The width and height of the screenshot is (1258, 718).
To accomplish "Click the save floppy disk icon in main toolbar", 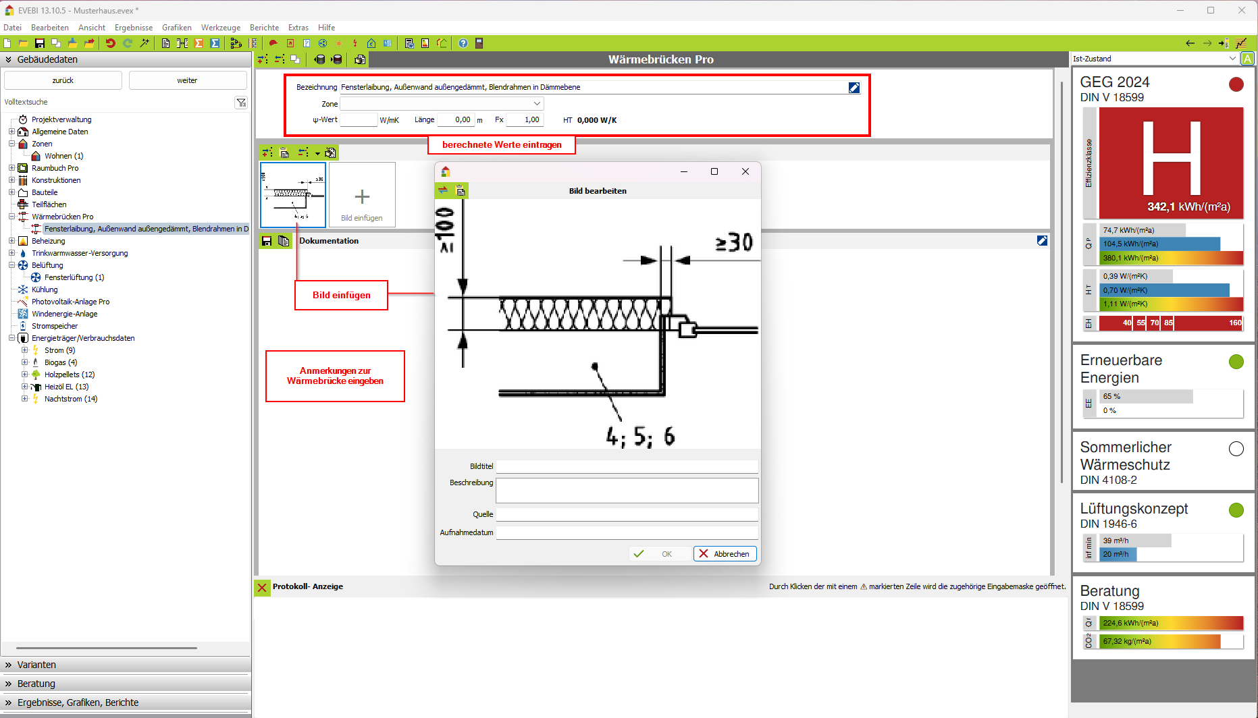I will pos(40,43).
